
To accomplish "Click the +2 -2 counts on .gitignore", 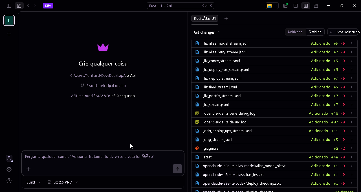I will coord(339,148).
